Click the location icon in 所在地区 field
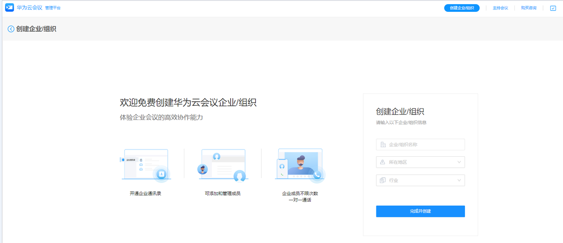The width and height of the screenshot is (563, 243). tap(383, 162)
